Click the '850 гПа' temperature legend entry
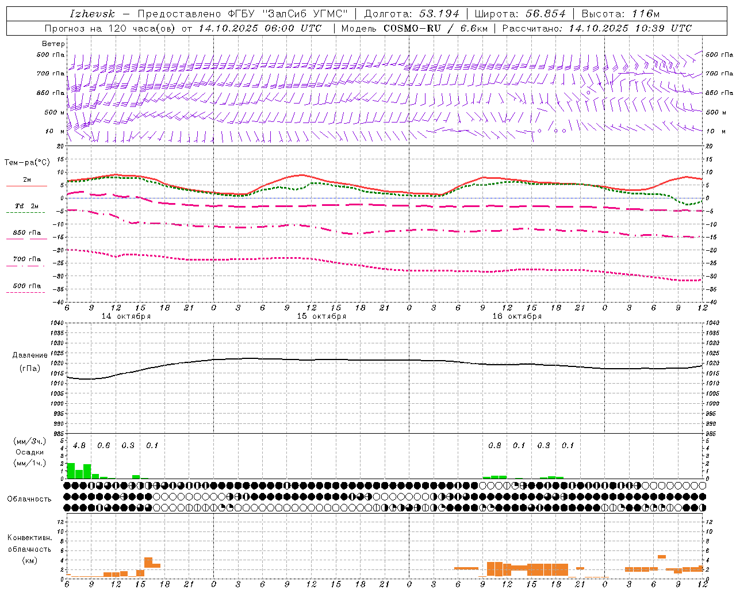This screenshot has width=736, height=589. (x=26, y=233)
